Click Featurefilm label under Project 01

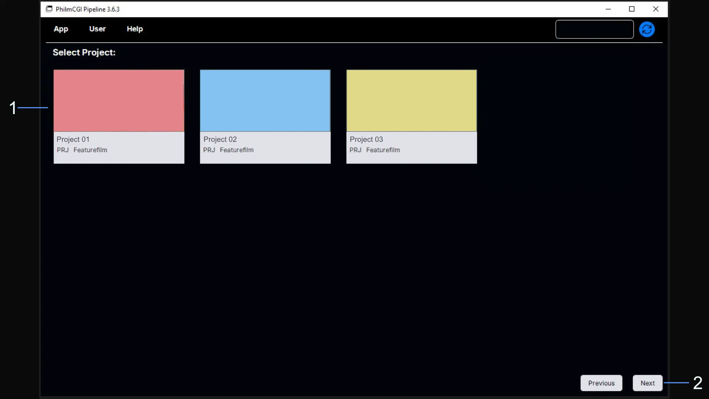[x=90, y=150]
